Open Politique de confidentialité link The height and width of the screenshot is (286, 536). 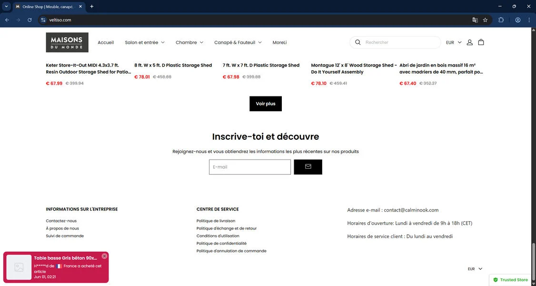pos(221,243)
